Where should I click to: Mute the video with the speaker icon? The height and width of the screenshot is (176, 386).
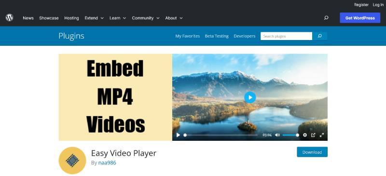click(x=277, y=135)
